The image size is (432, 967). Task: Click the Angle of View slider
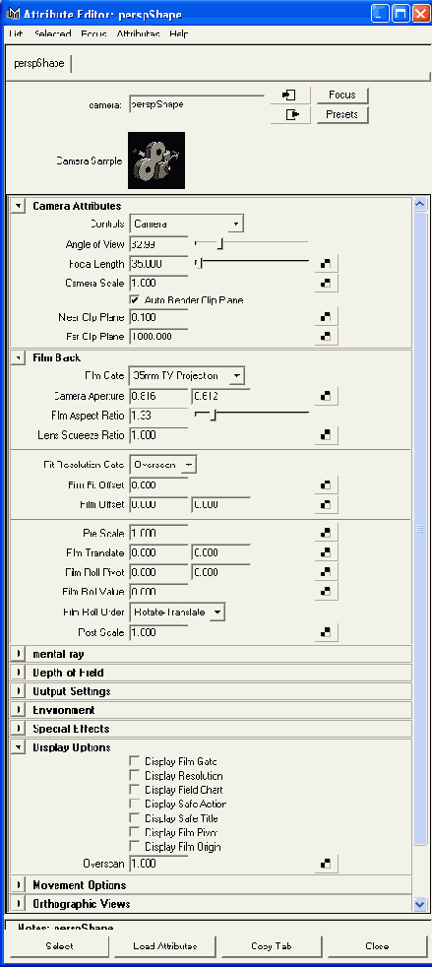(x=252, y=244)
